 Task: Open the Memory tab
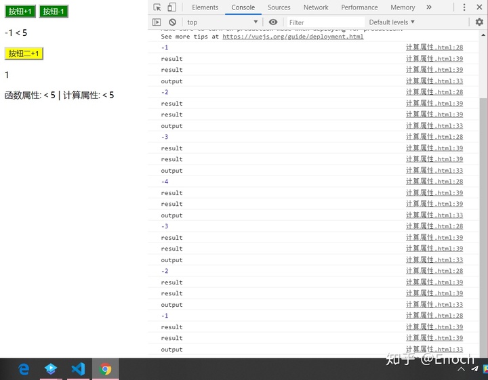(403, 7)
